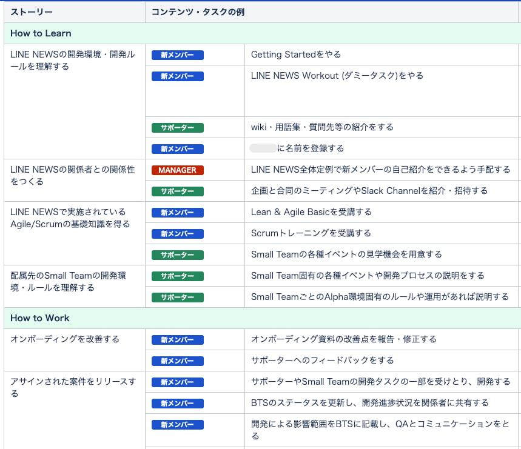Click サポーター badge beside 見学機会を用意する task
Image resolution: width=521 pixels, height=449 pixels.
coord(178,255)
